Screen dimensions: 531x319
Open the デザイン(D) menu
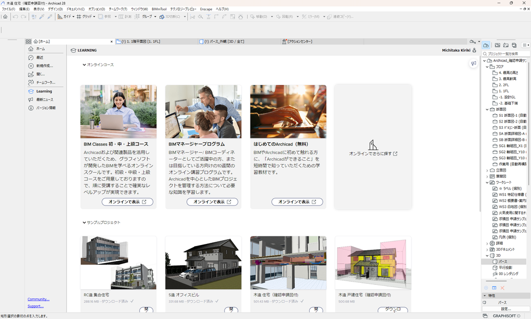(x=55, y=9)
